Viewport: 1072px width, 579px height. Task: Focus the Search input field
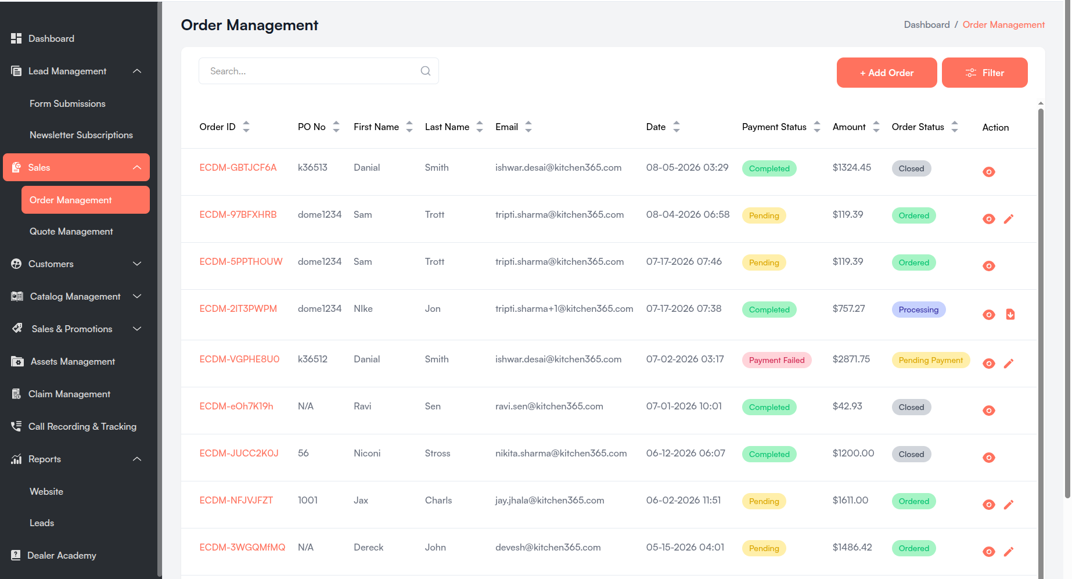click(318, 71)
